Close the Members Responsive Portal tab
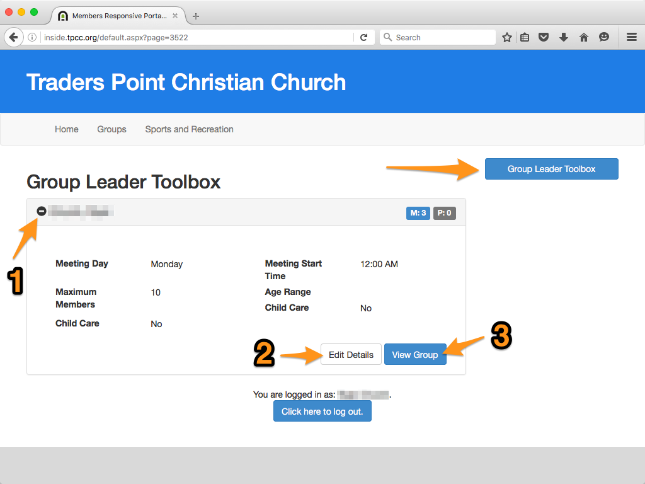The width and height of the screenshot is (645, 484). point(175,16)
